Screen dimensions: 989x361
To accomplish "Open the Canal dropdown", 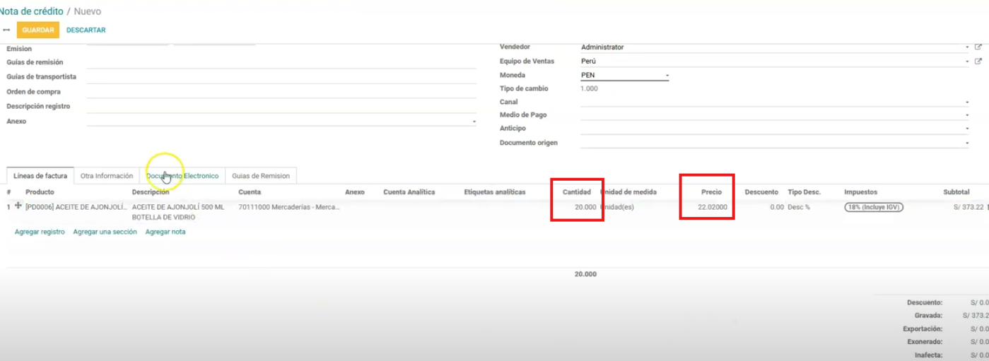I will coord(966,102).
